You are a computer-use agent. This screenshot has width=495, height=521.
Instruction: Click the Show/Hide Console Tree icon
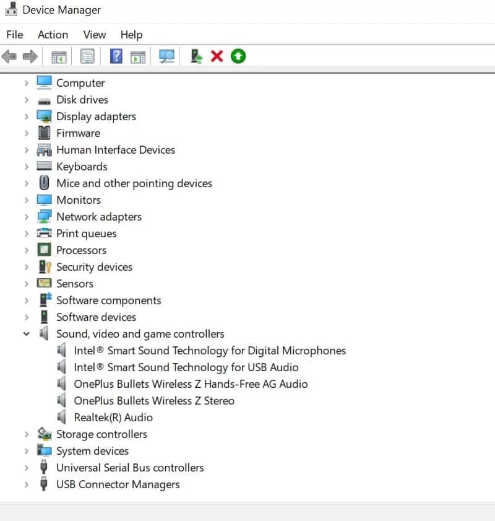click(x=58, y=56)
